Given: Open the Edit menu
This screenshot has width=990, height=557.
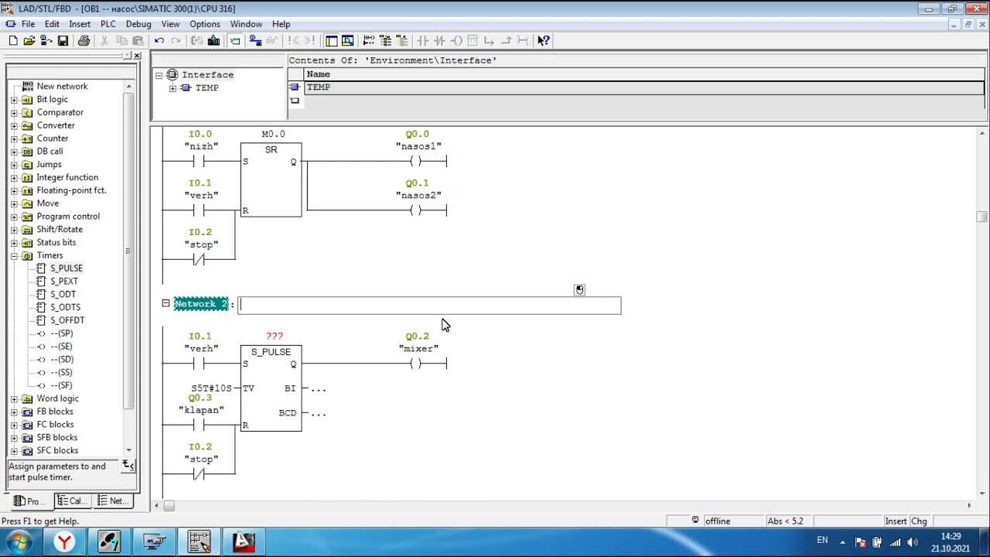Looking at the screenshot, I should point(52,24).
